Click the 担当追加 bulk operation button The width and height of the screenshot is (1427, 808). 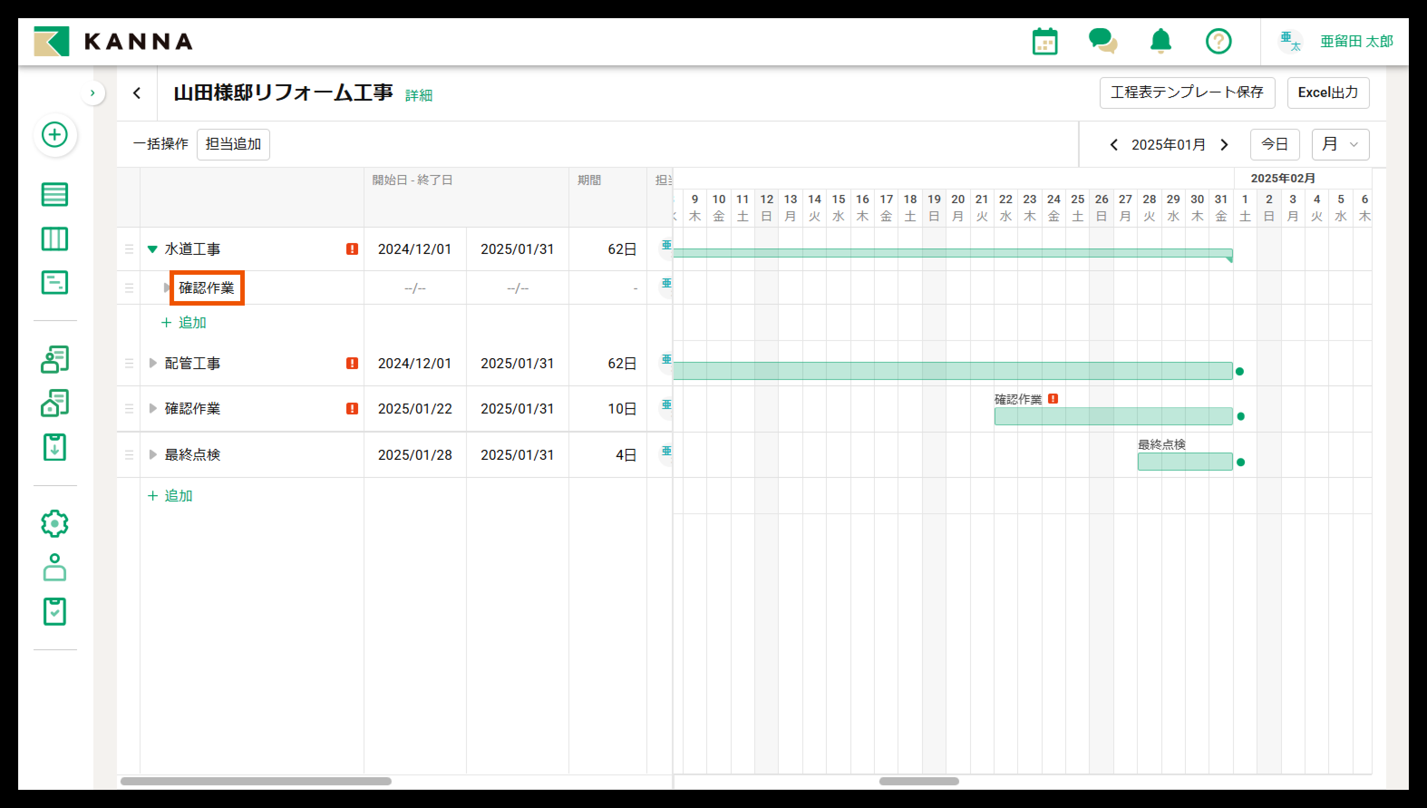[233, 144]
